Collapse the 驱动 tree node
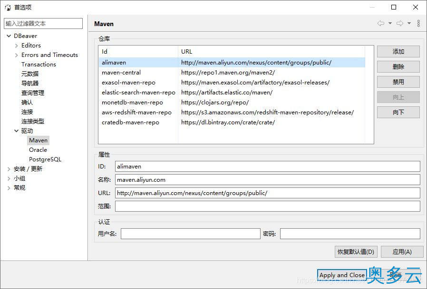This screenshot has width=427, height=289. 16,131
